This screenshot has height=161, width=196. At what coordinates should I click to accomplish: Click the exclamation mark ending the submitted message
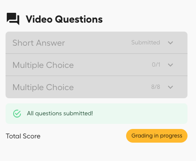click(92, 113)
